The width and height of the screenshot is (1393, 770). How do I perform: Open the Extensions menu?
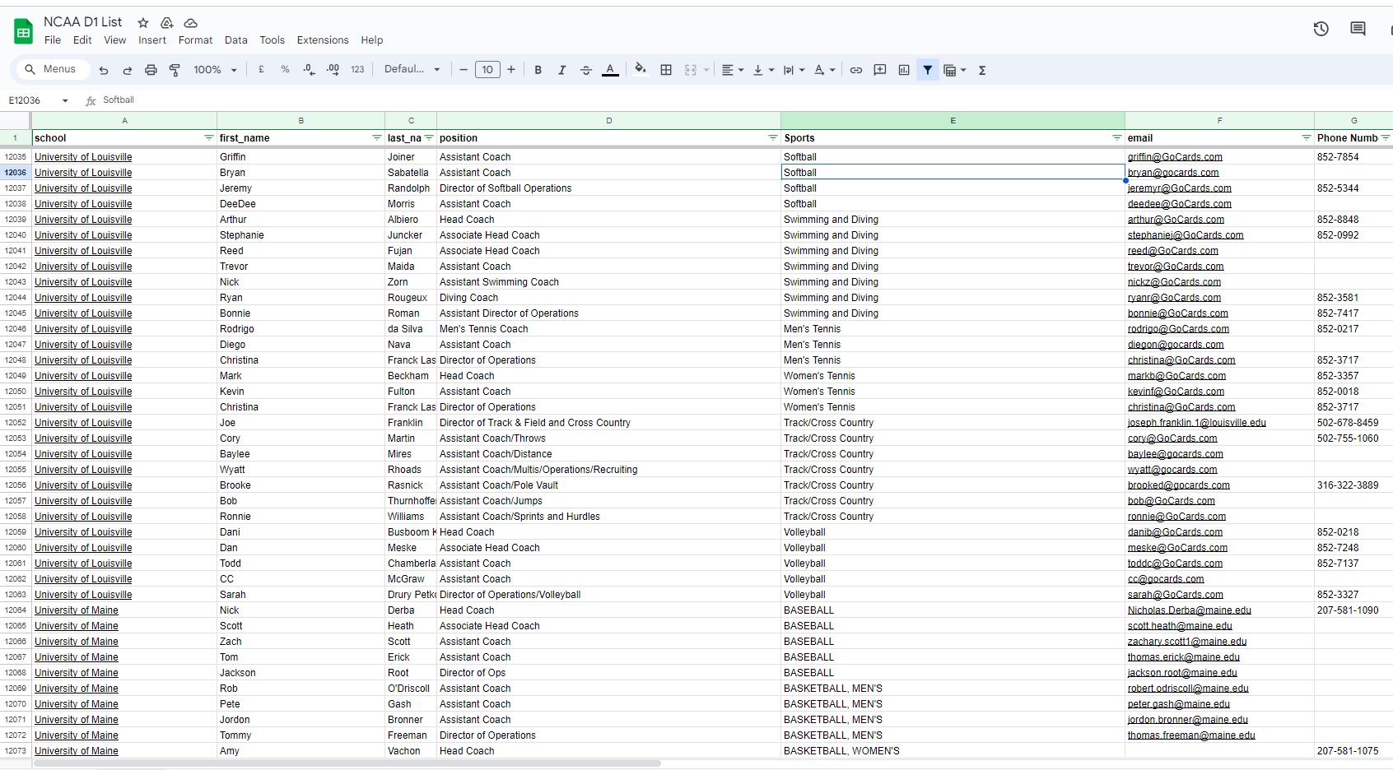pos(323,40)
